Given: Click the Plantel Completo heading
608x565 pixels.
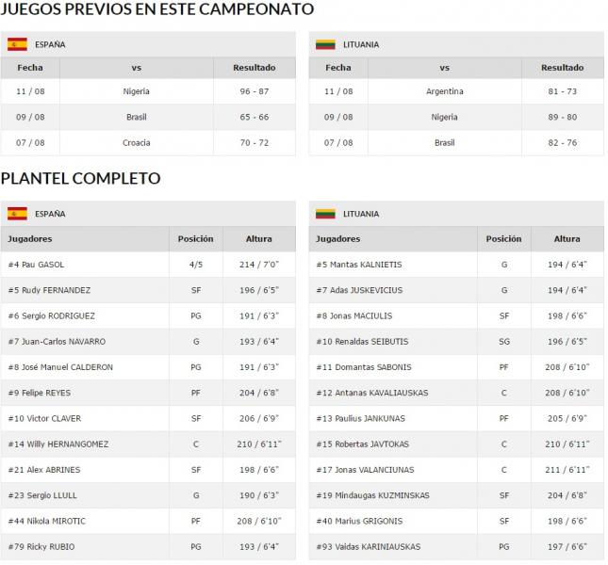Looking at the screenshot, I should pos(81,179).
